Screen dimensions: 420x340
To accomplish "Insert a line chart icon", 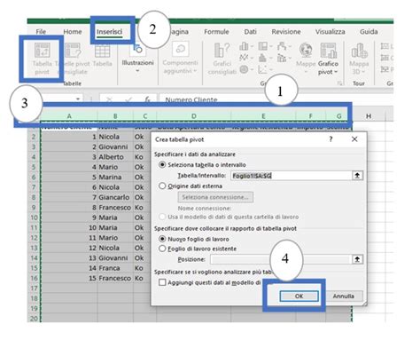I will pos(244,58).
